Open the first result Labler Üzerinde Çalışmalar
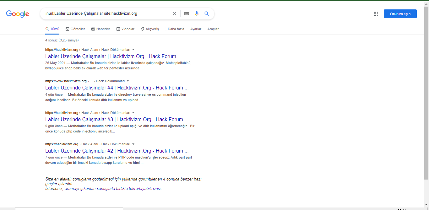Screen dimensions: 429x210 point(113,57)
